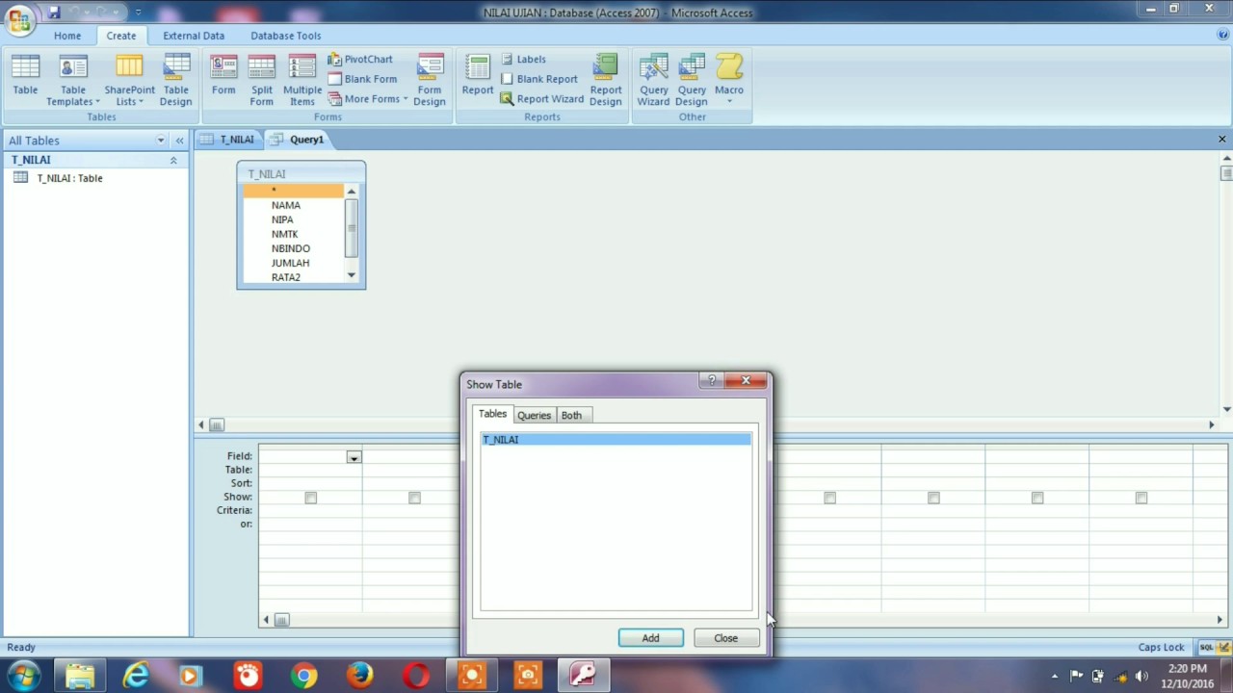Launch the Query Wizard

pos(653,79)
